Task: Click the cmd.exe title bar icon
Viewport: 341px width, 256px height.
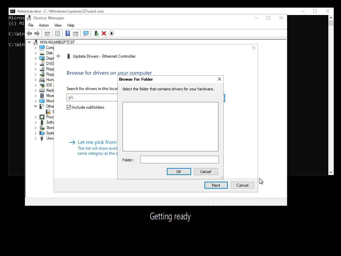Action: pos(13,11)
